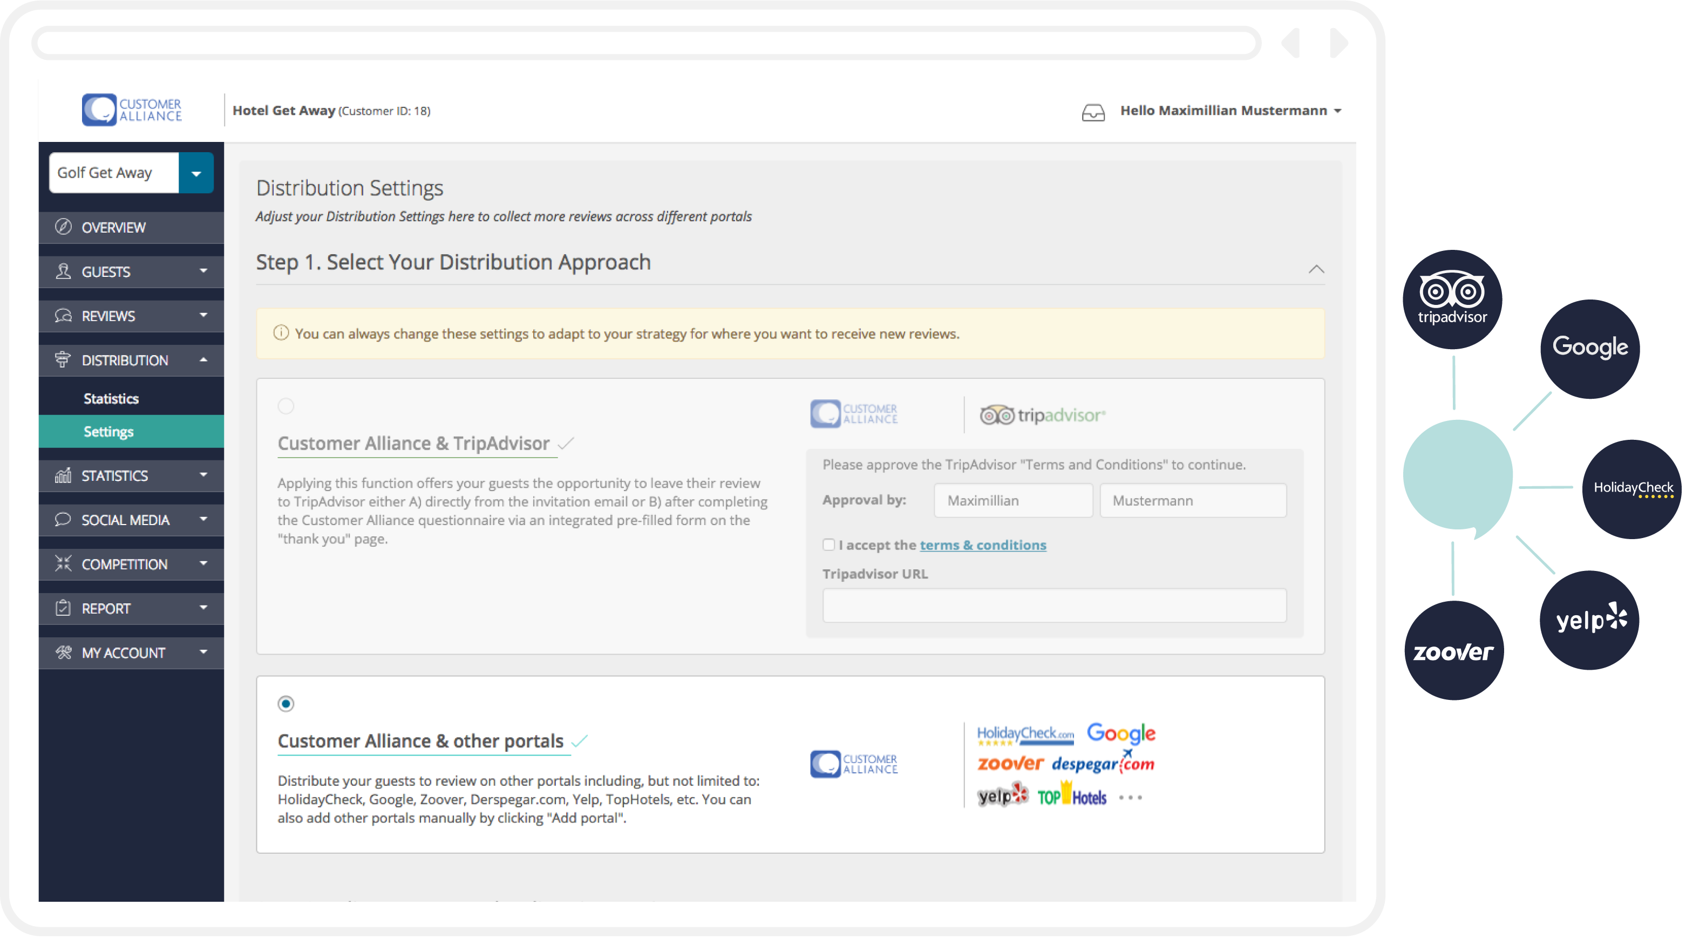Collapse the Distribution menu arrow
Screen dimensions: 1686x939
tap(203, 359)
